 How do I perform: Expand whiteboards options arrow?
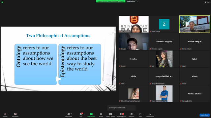pos(154,114)
